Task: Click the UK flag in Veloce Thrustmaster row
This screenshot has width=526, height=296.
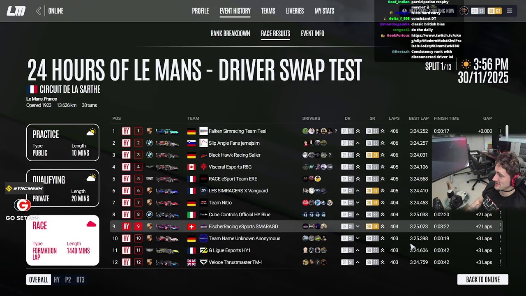Action: point(191,262)
